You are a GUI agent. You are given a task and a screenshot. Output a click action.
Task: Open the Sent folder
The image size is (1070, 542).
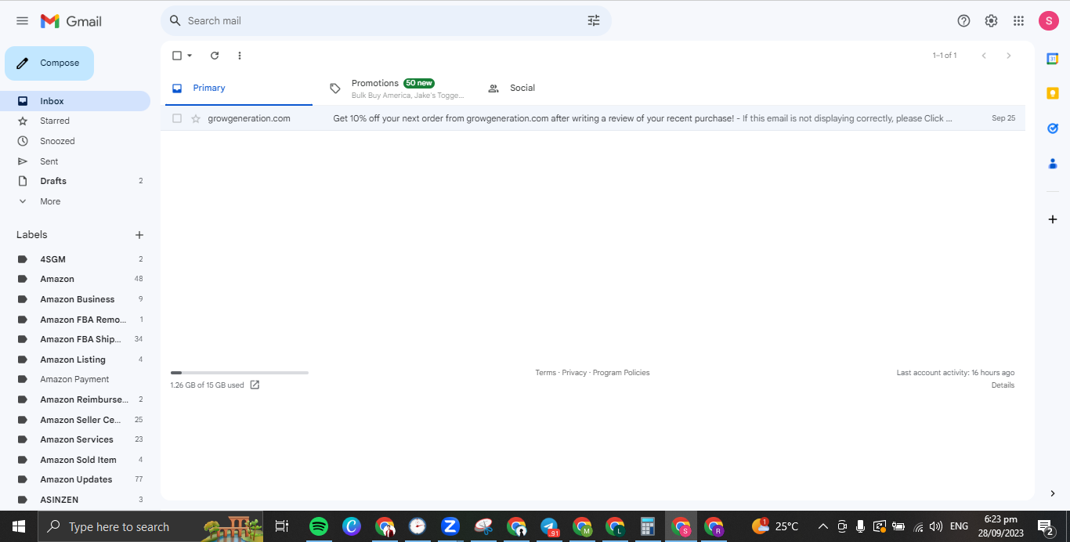coord(75,161)
